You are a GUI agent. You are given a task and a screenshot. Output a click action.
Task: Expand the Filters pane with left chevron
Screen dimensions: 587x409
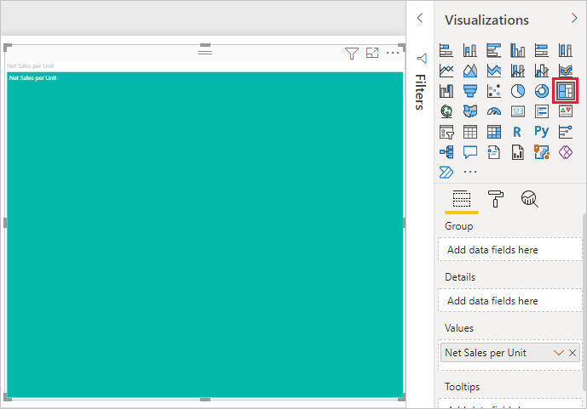pos(420,18)
